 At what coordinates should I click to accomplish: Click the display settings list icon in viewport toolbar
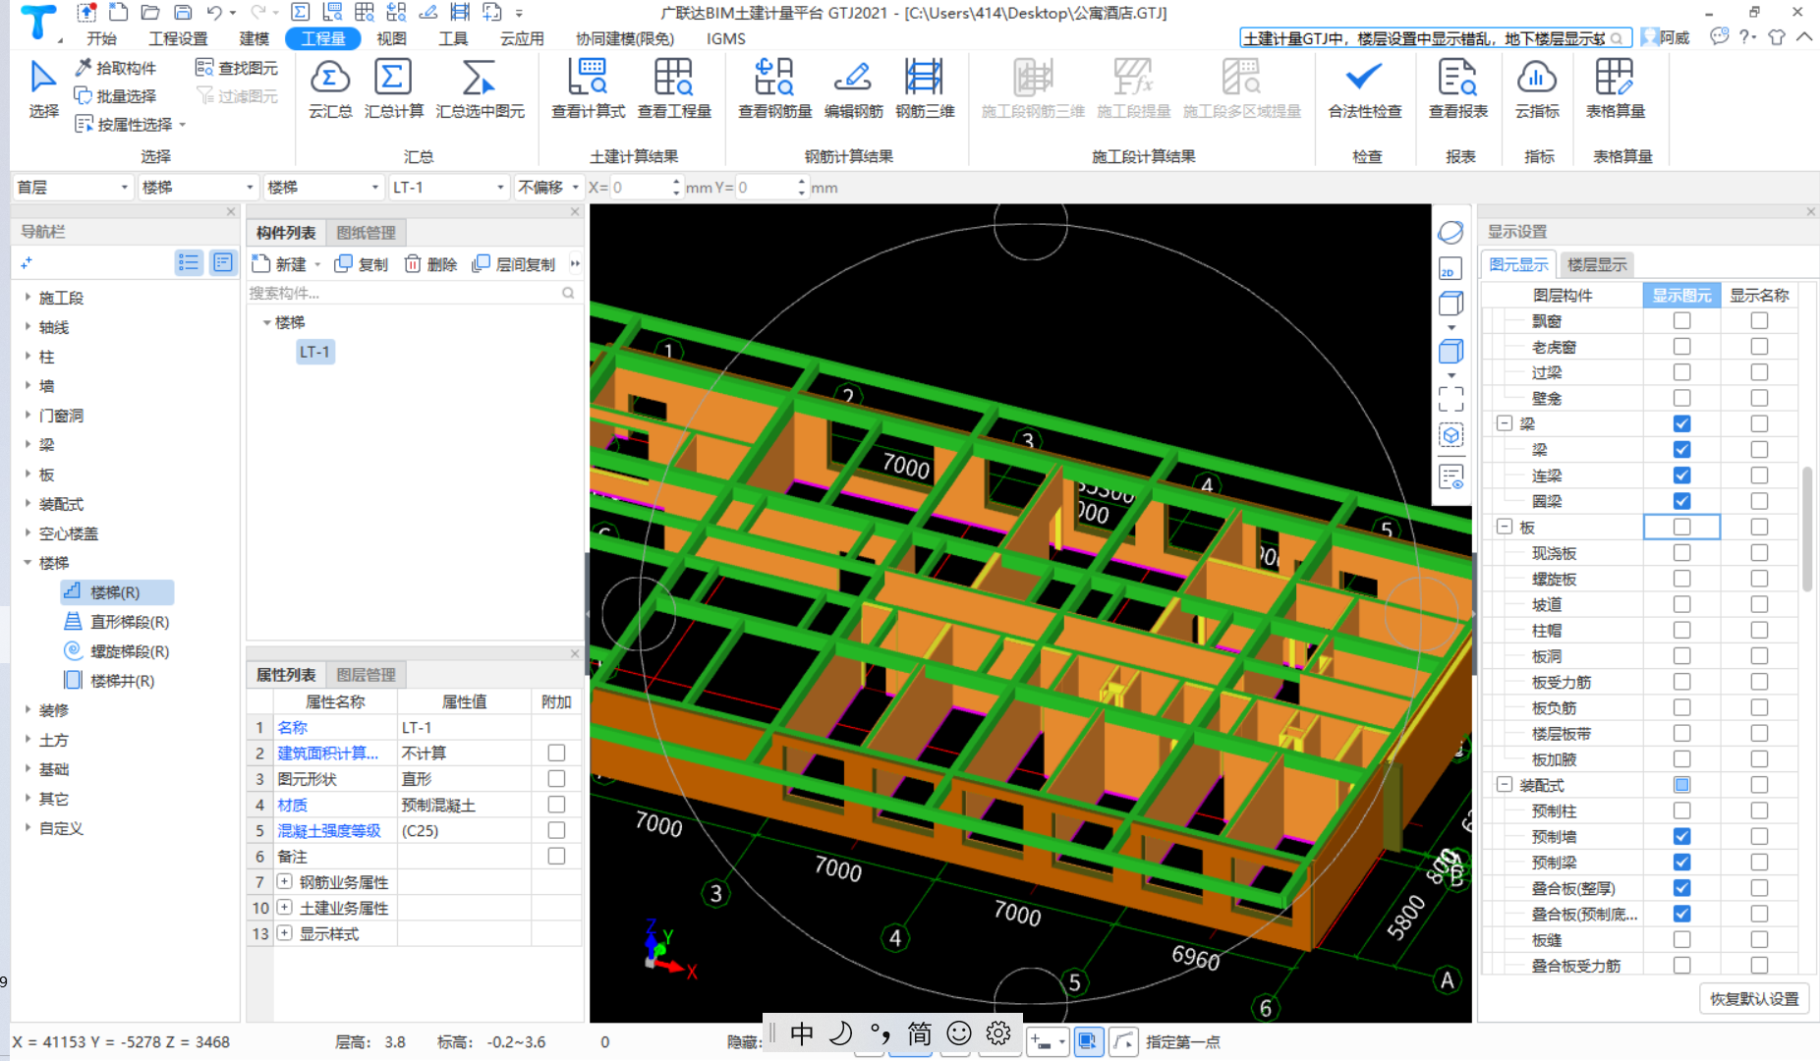[1450, 477]
